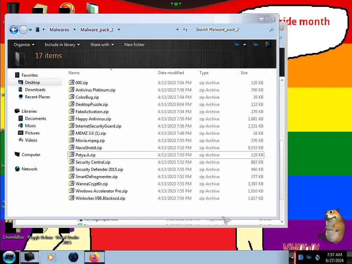Viewport: 352px width, 264px height.
Task: Click the change view icon
Action: (237, 45)
